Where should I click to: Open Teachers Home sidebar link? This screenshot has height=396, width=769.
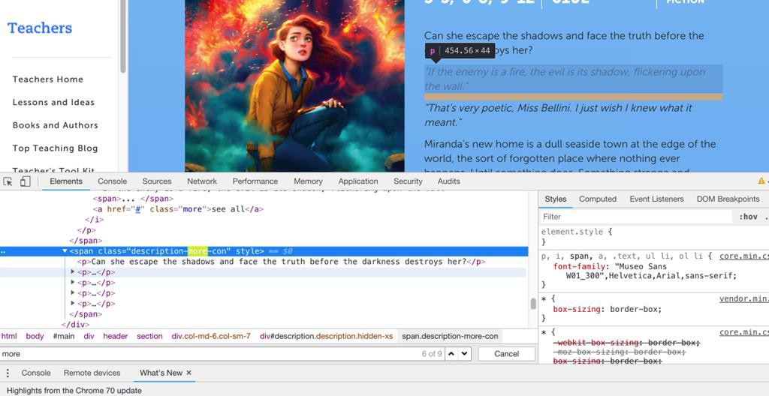tap(48, 79)
